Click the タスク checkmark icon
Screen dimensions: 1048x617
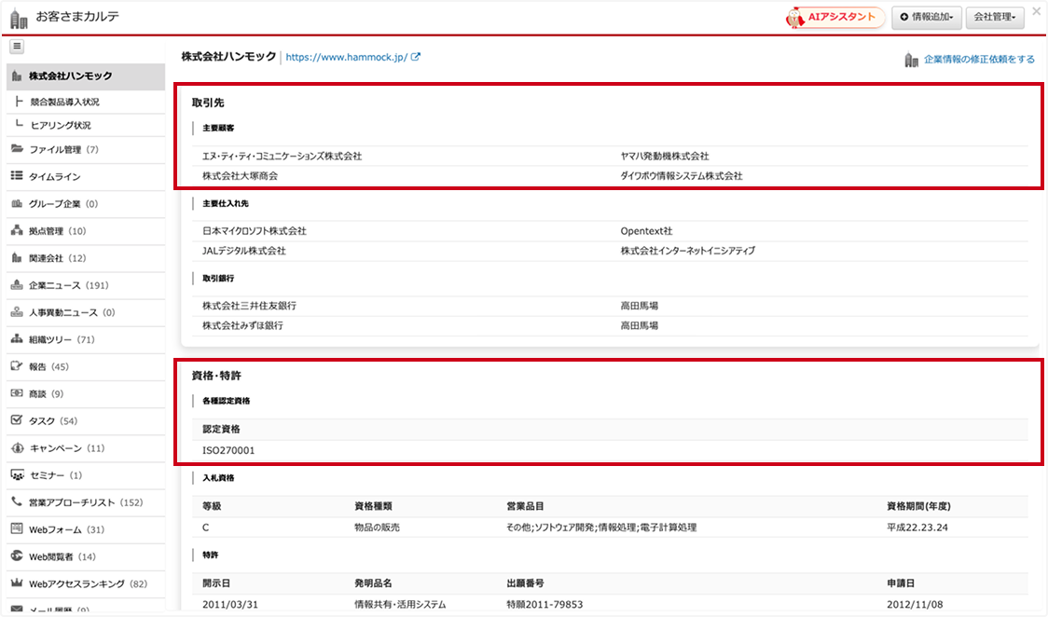point(17,420)
